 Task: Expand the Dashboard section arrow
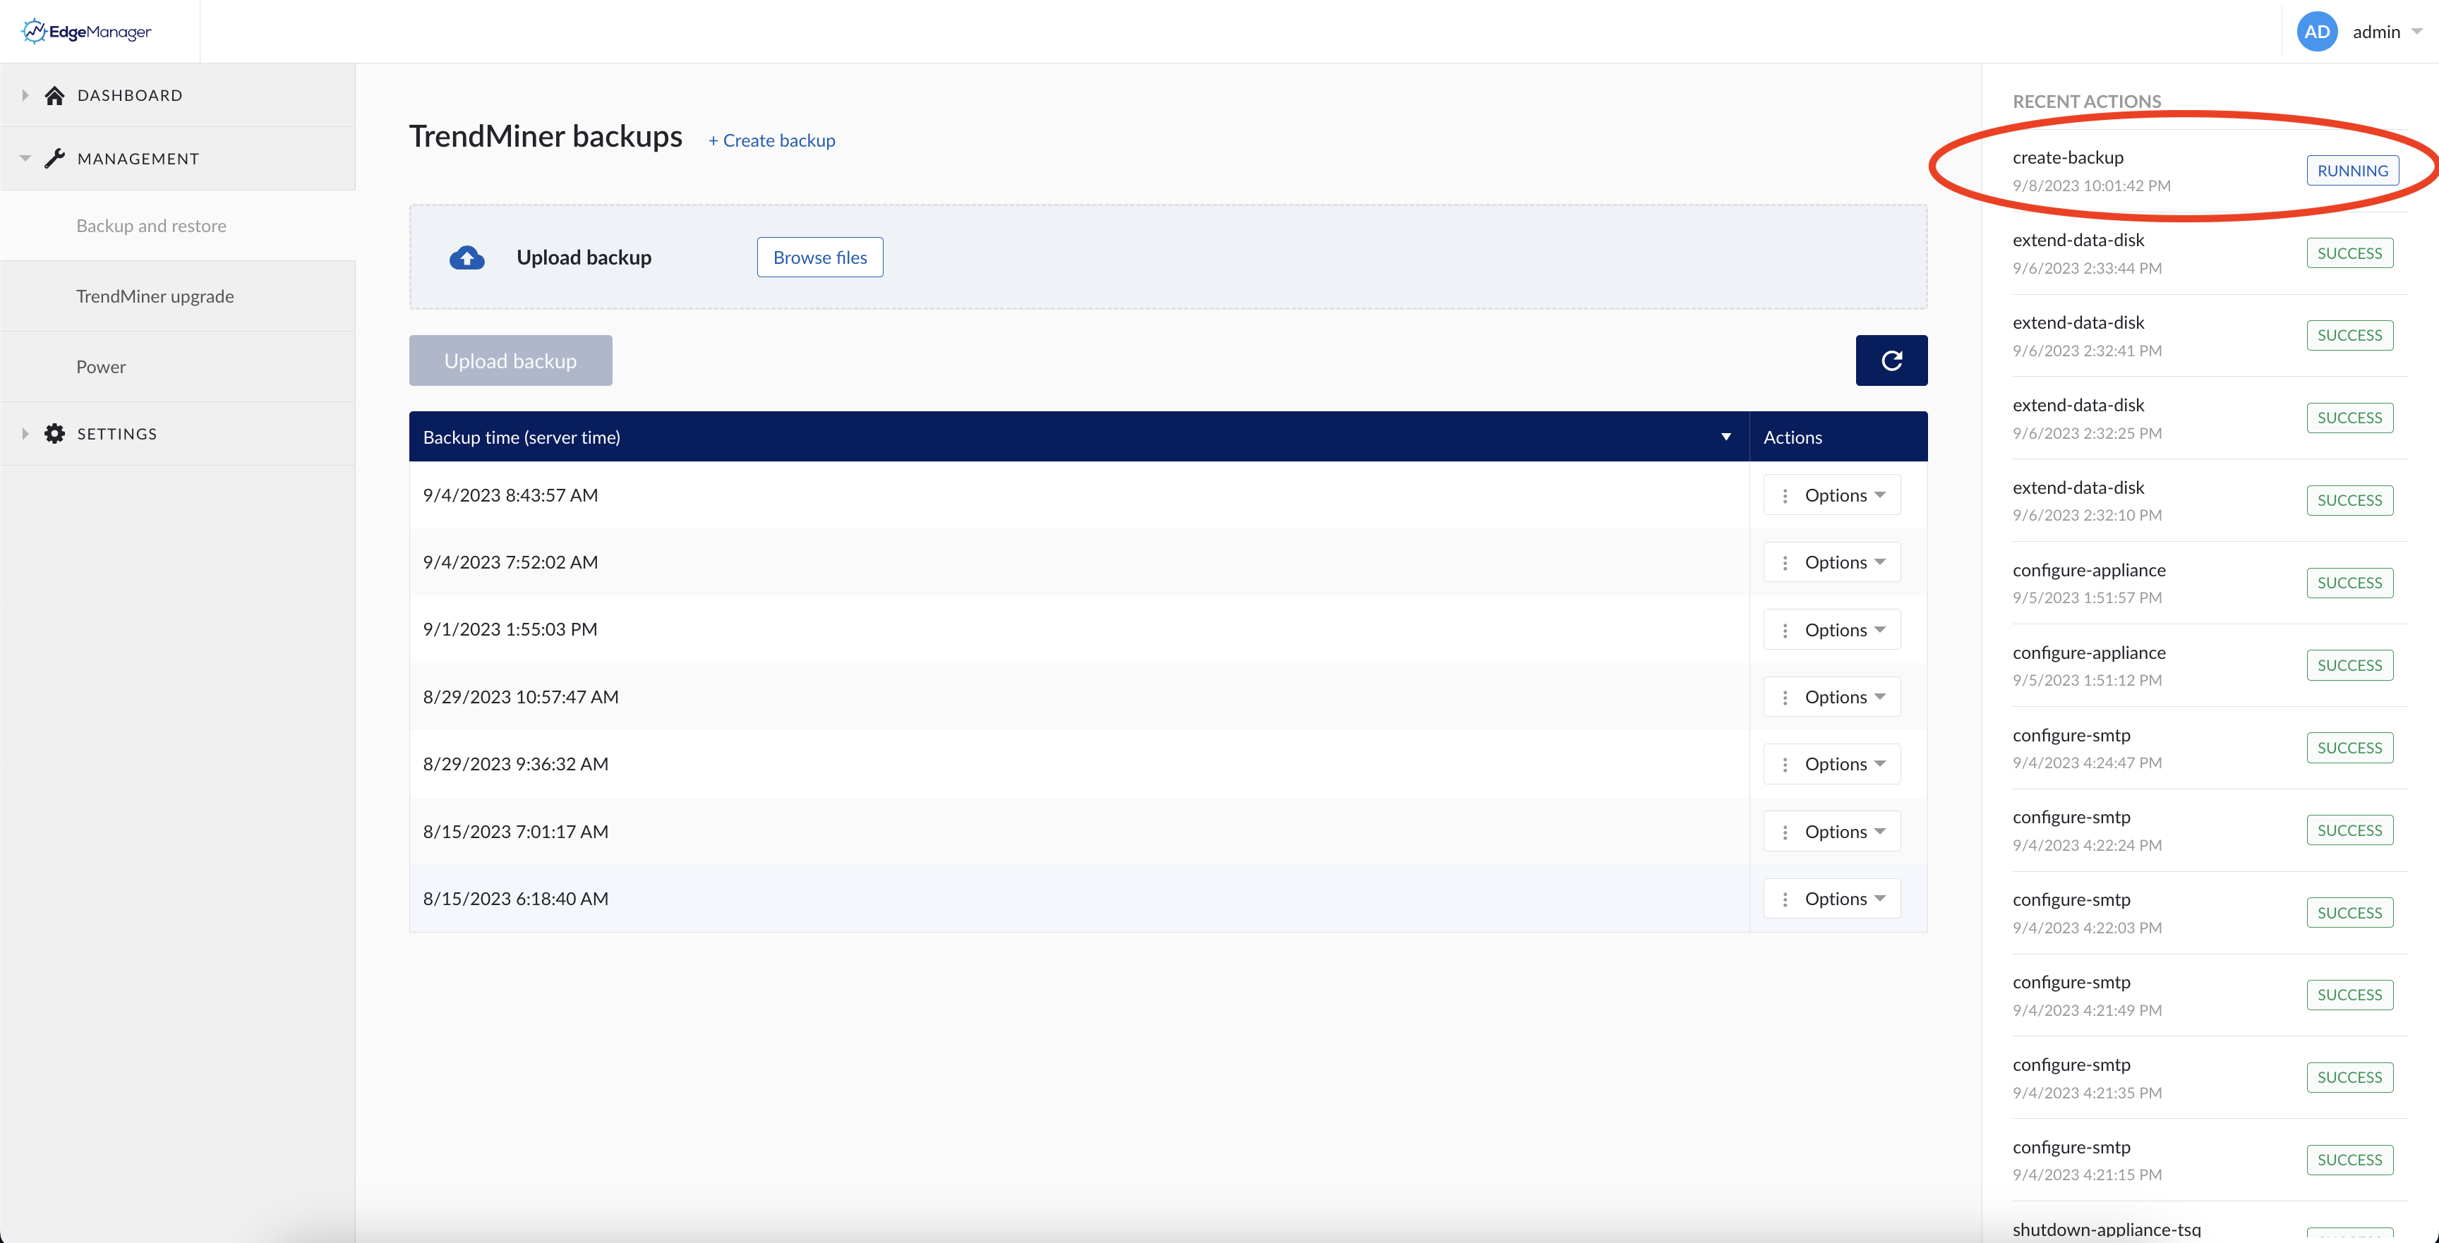25,96
